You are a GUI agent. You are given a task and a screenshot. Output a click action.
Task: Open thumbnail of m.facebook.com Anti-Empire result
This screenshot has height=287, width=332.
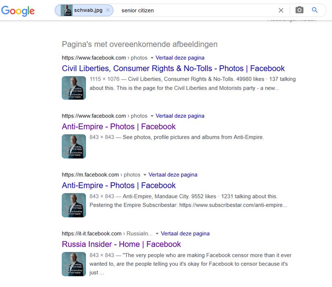[74, 205]
